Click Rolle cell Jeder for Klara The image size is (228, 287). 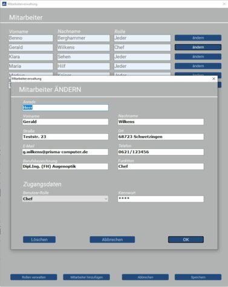click(142, 57)
